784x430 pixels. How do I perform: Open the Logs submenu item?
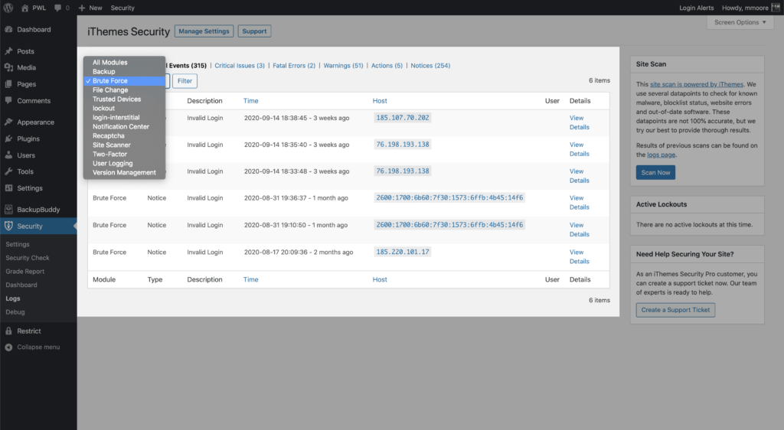click(13, 298)
